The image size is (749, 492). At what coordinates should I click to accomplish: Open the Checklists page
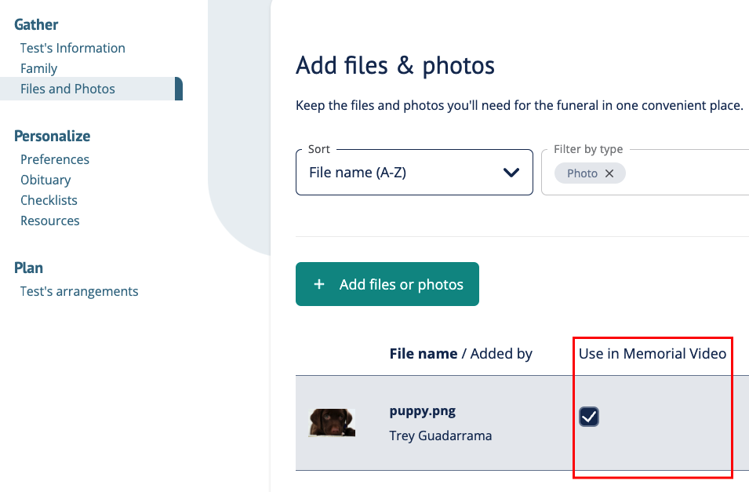click(49, 200)
